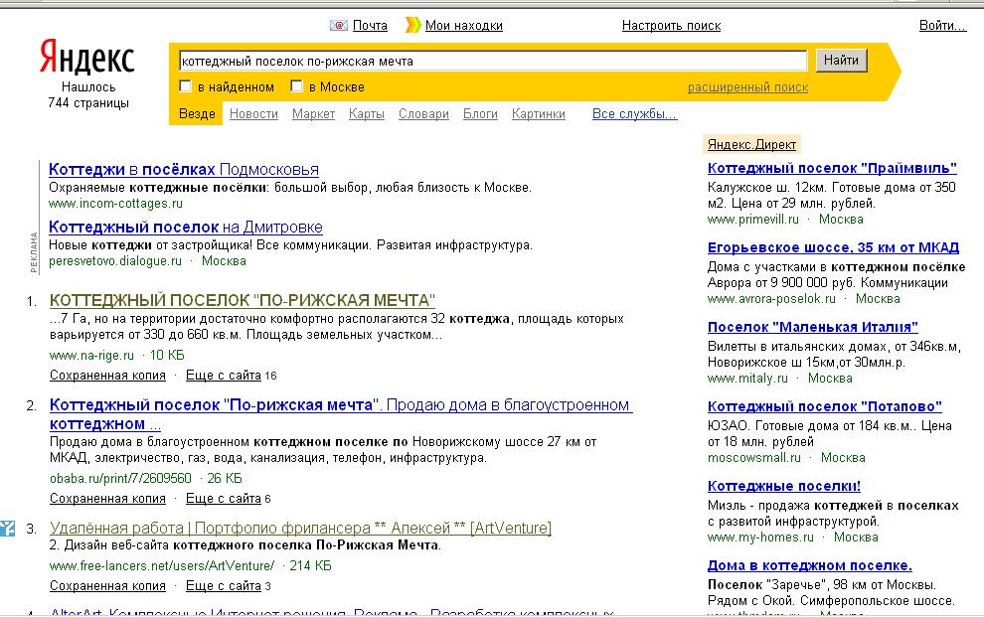Toggle the 'в Москве' checkbox
984x617 pixels.
coord(297,86)
